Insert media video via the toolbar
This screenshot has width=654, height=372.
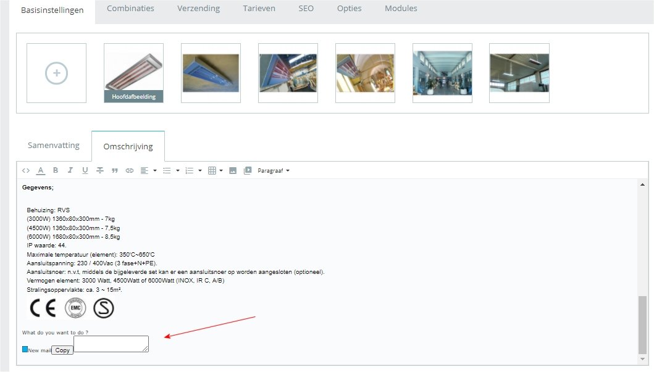tap(248, 170)
